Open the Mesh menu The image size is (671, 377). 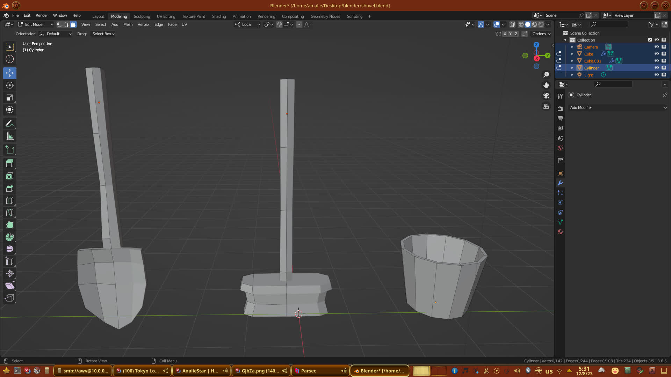pos(128,24)
